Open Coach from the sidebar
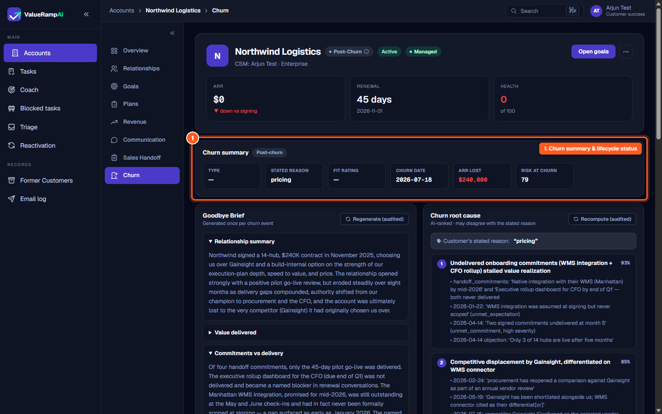Image resolution: width=662 pixels, height=414 pixels. (50, 90)
